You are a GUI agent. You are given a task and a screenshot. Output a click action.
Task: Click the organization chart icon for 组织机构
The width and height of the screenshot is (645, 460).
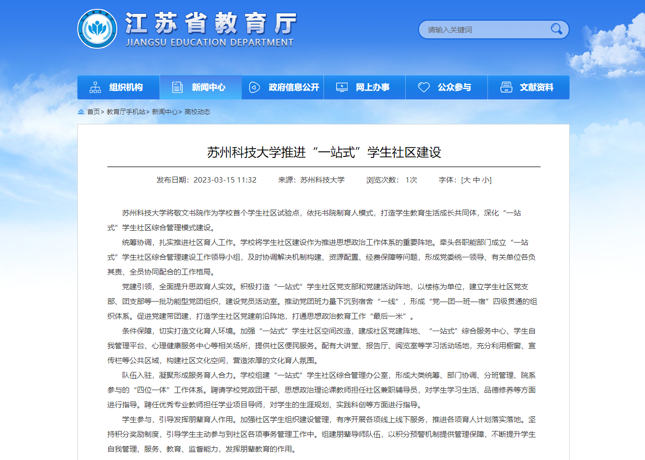pyautogui.click(x=95, y=88)
